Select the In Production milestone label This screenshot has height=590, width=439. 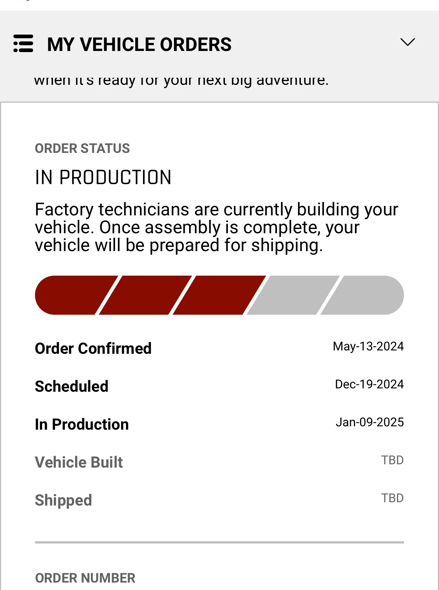click(x=82, y=424)
